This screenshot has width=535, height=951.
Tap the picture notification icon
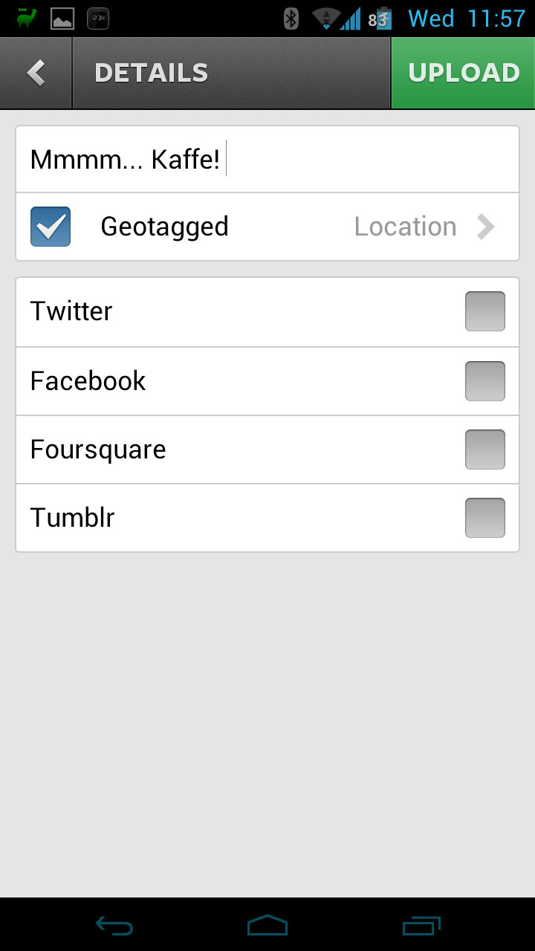62,19
